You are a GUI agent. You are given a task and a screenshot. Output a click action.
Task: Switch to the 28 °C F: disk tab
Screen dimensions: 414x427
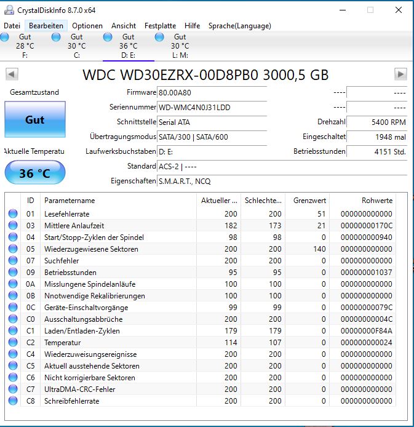pos(25,46)
